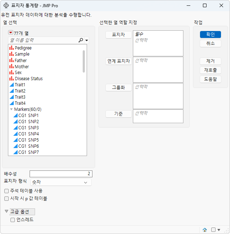Select the Sample column name
This screenshot has width=230, height=234.
coord(22,54)
